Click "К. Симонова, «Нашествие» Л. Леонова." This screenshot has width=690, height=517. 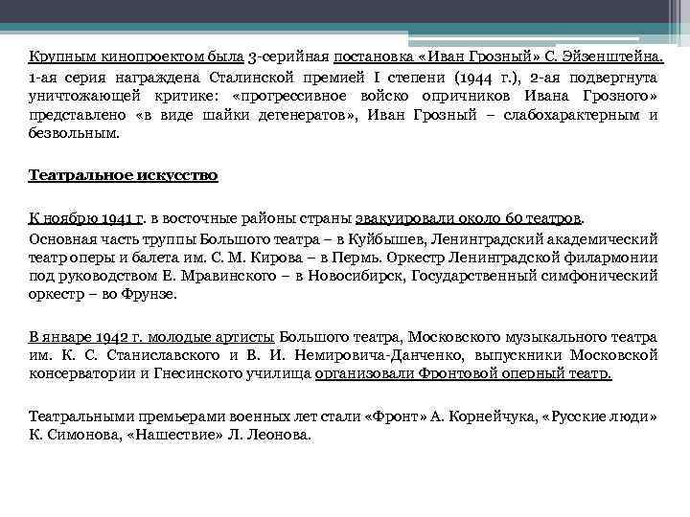170,435
